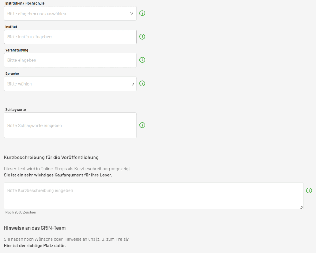Click into 'Bitte eingeben und auswählen' combo box
316x253 pixels.
tap(65, 14)
